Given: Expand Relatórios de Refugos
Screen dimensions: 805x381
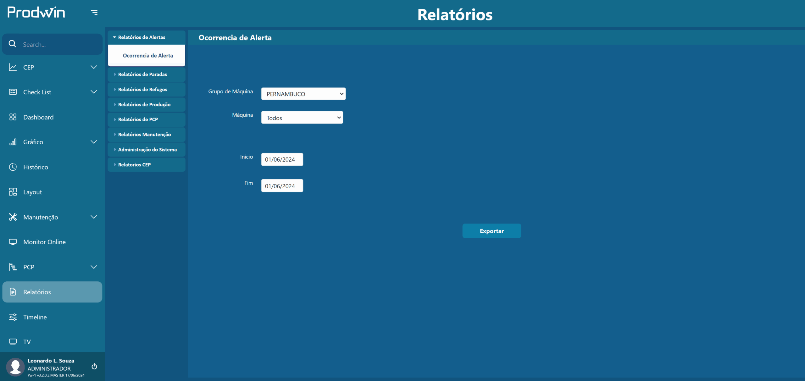Looking at the screenshot, I should (147, 89).
